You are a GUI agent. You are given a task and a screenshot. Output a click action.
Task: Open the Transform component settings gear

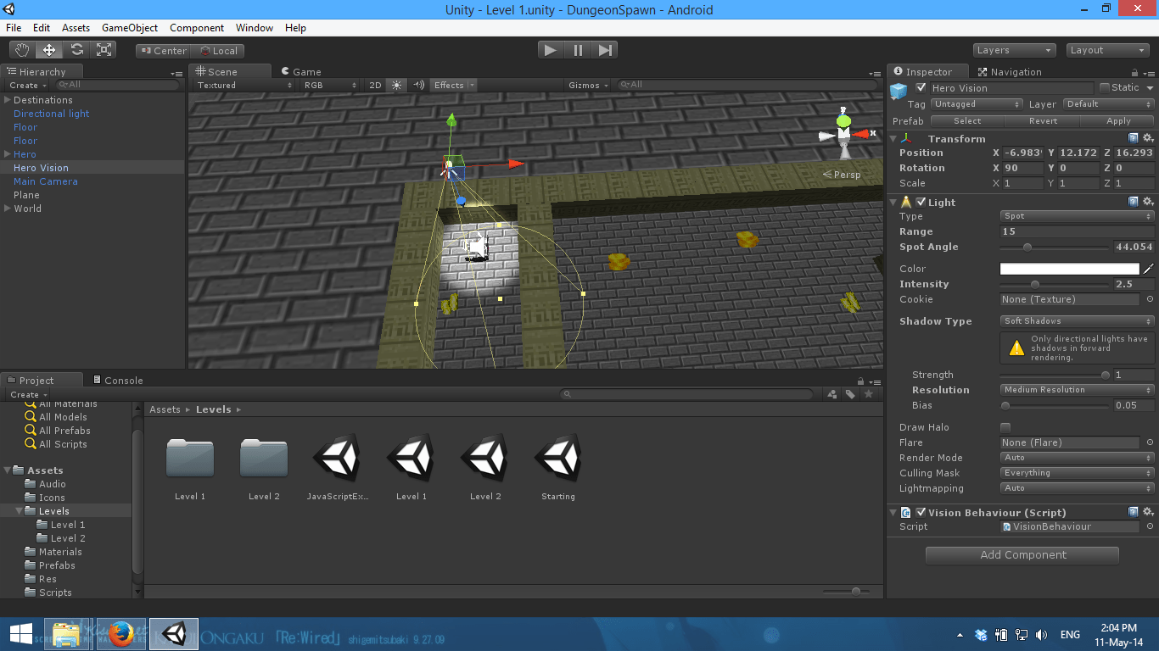tap(1149, 137)
